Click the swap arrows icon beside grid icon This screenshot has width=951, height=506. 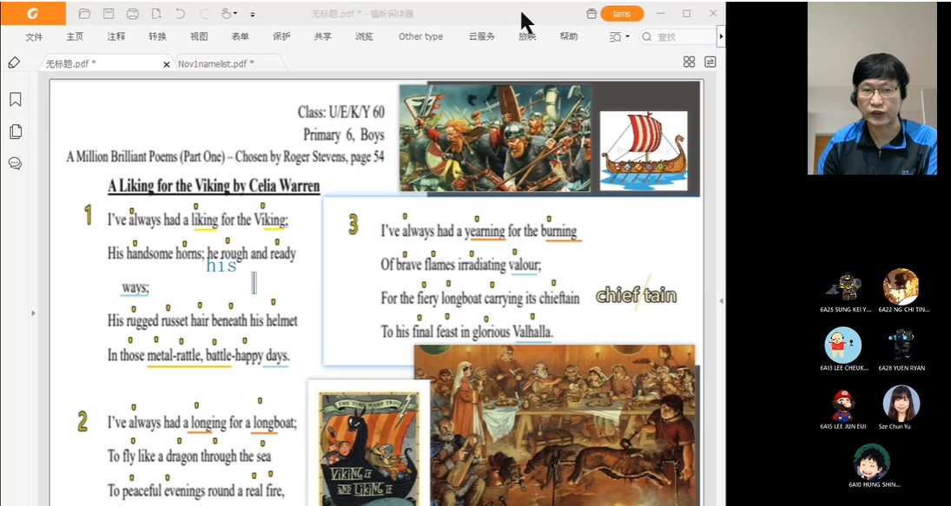coord(710,62)
